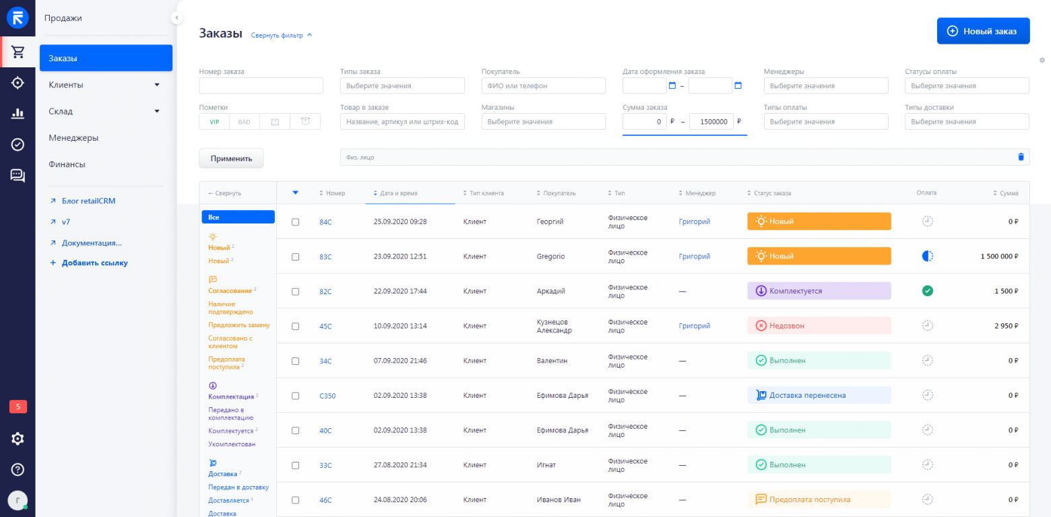This screenshot has height=517, width=1051.
Task: Click the maximum order sum input field
Action: [711, 122]
